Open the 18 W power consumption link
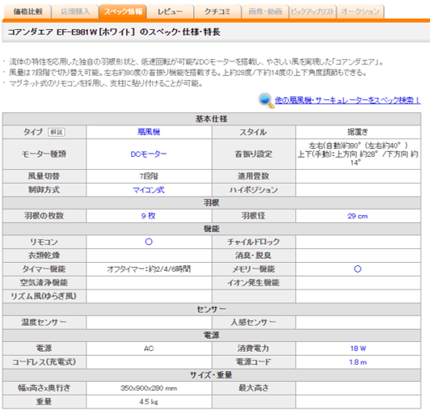Screen dimensions: 430x410 click(358, 349)
